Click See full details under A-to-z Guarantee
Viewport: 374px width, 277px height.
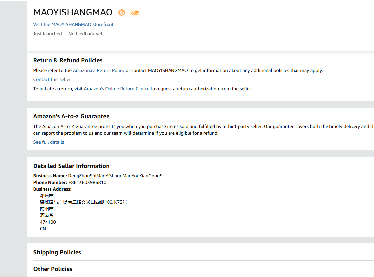click(x=48, y=142)
